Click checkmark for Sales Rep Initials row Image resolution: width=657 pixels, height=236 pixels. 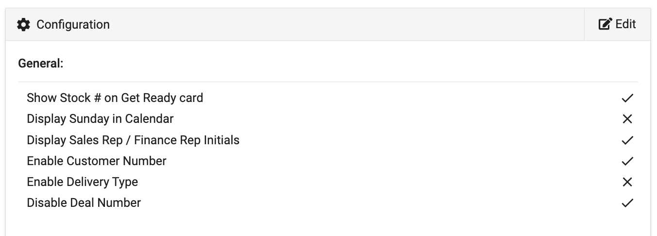point(627,140)
